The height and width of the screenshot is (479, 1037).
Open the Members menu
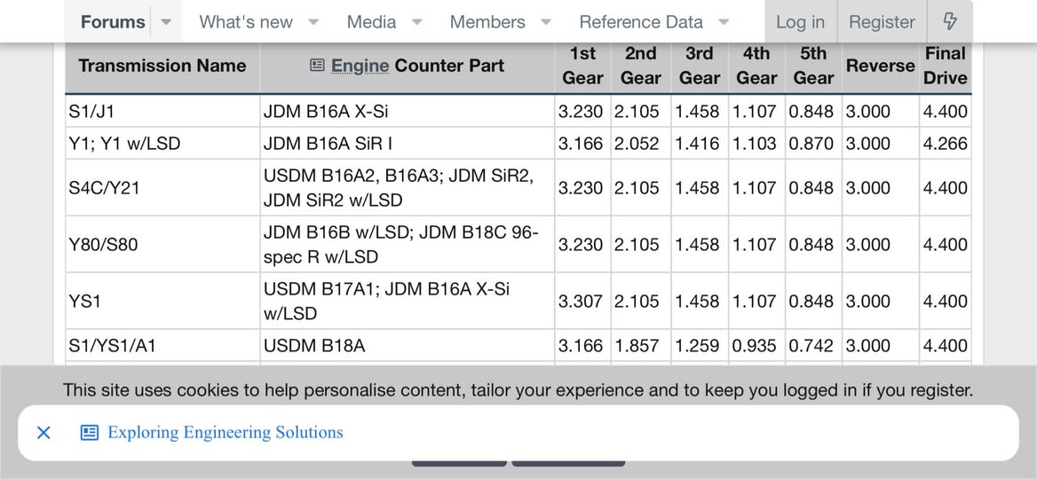pyautogui.click(x=487, y=22)
